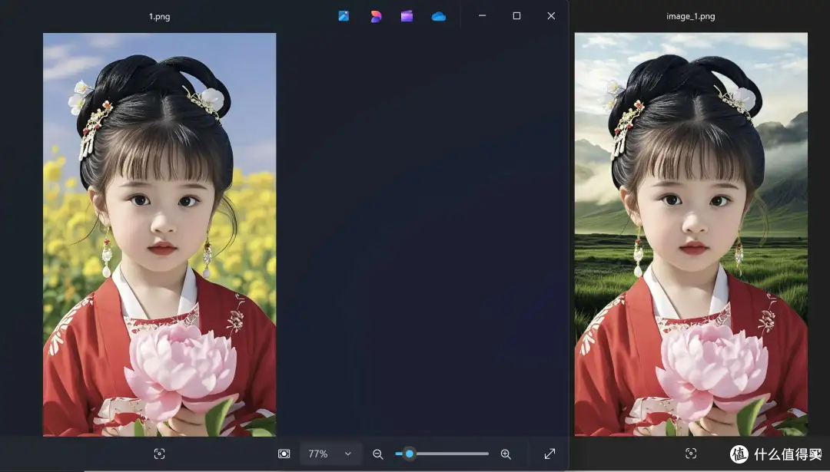Screen dimensions: 830x472
Task: Toggle the filmstrip view icon
Action: pos(284,454)
